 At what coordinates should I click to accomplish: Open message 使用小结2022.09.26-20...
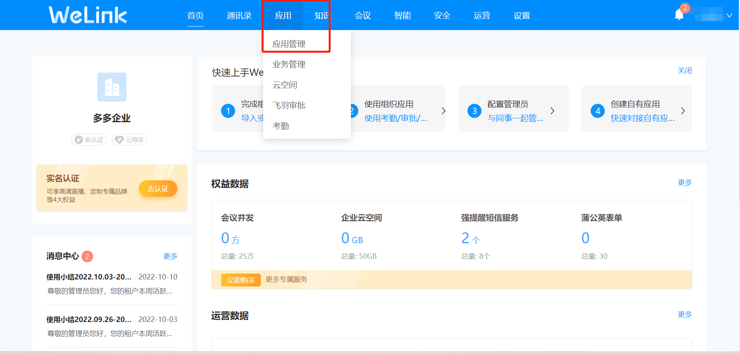click(89, 320)
